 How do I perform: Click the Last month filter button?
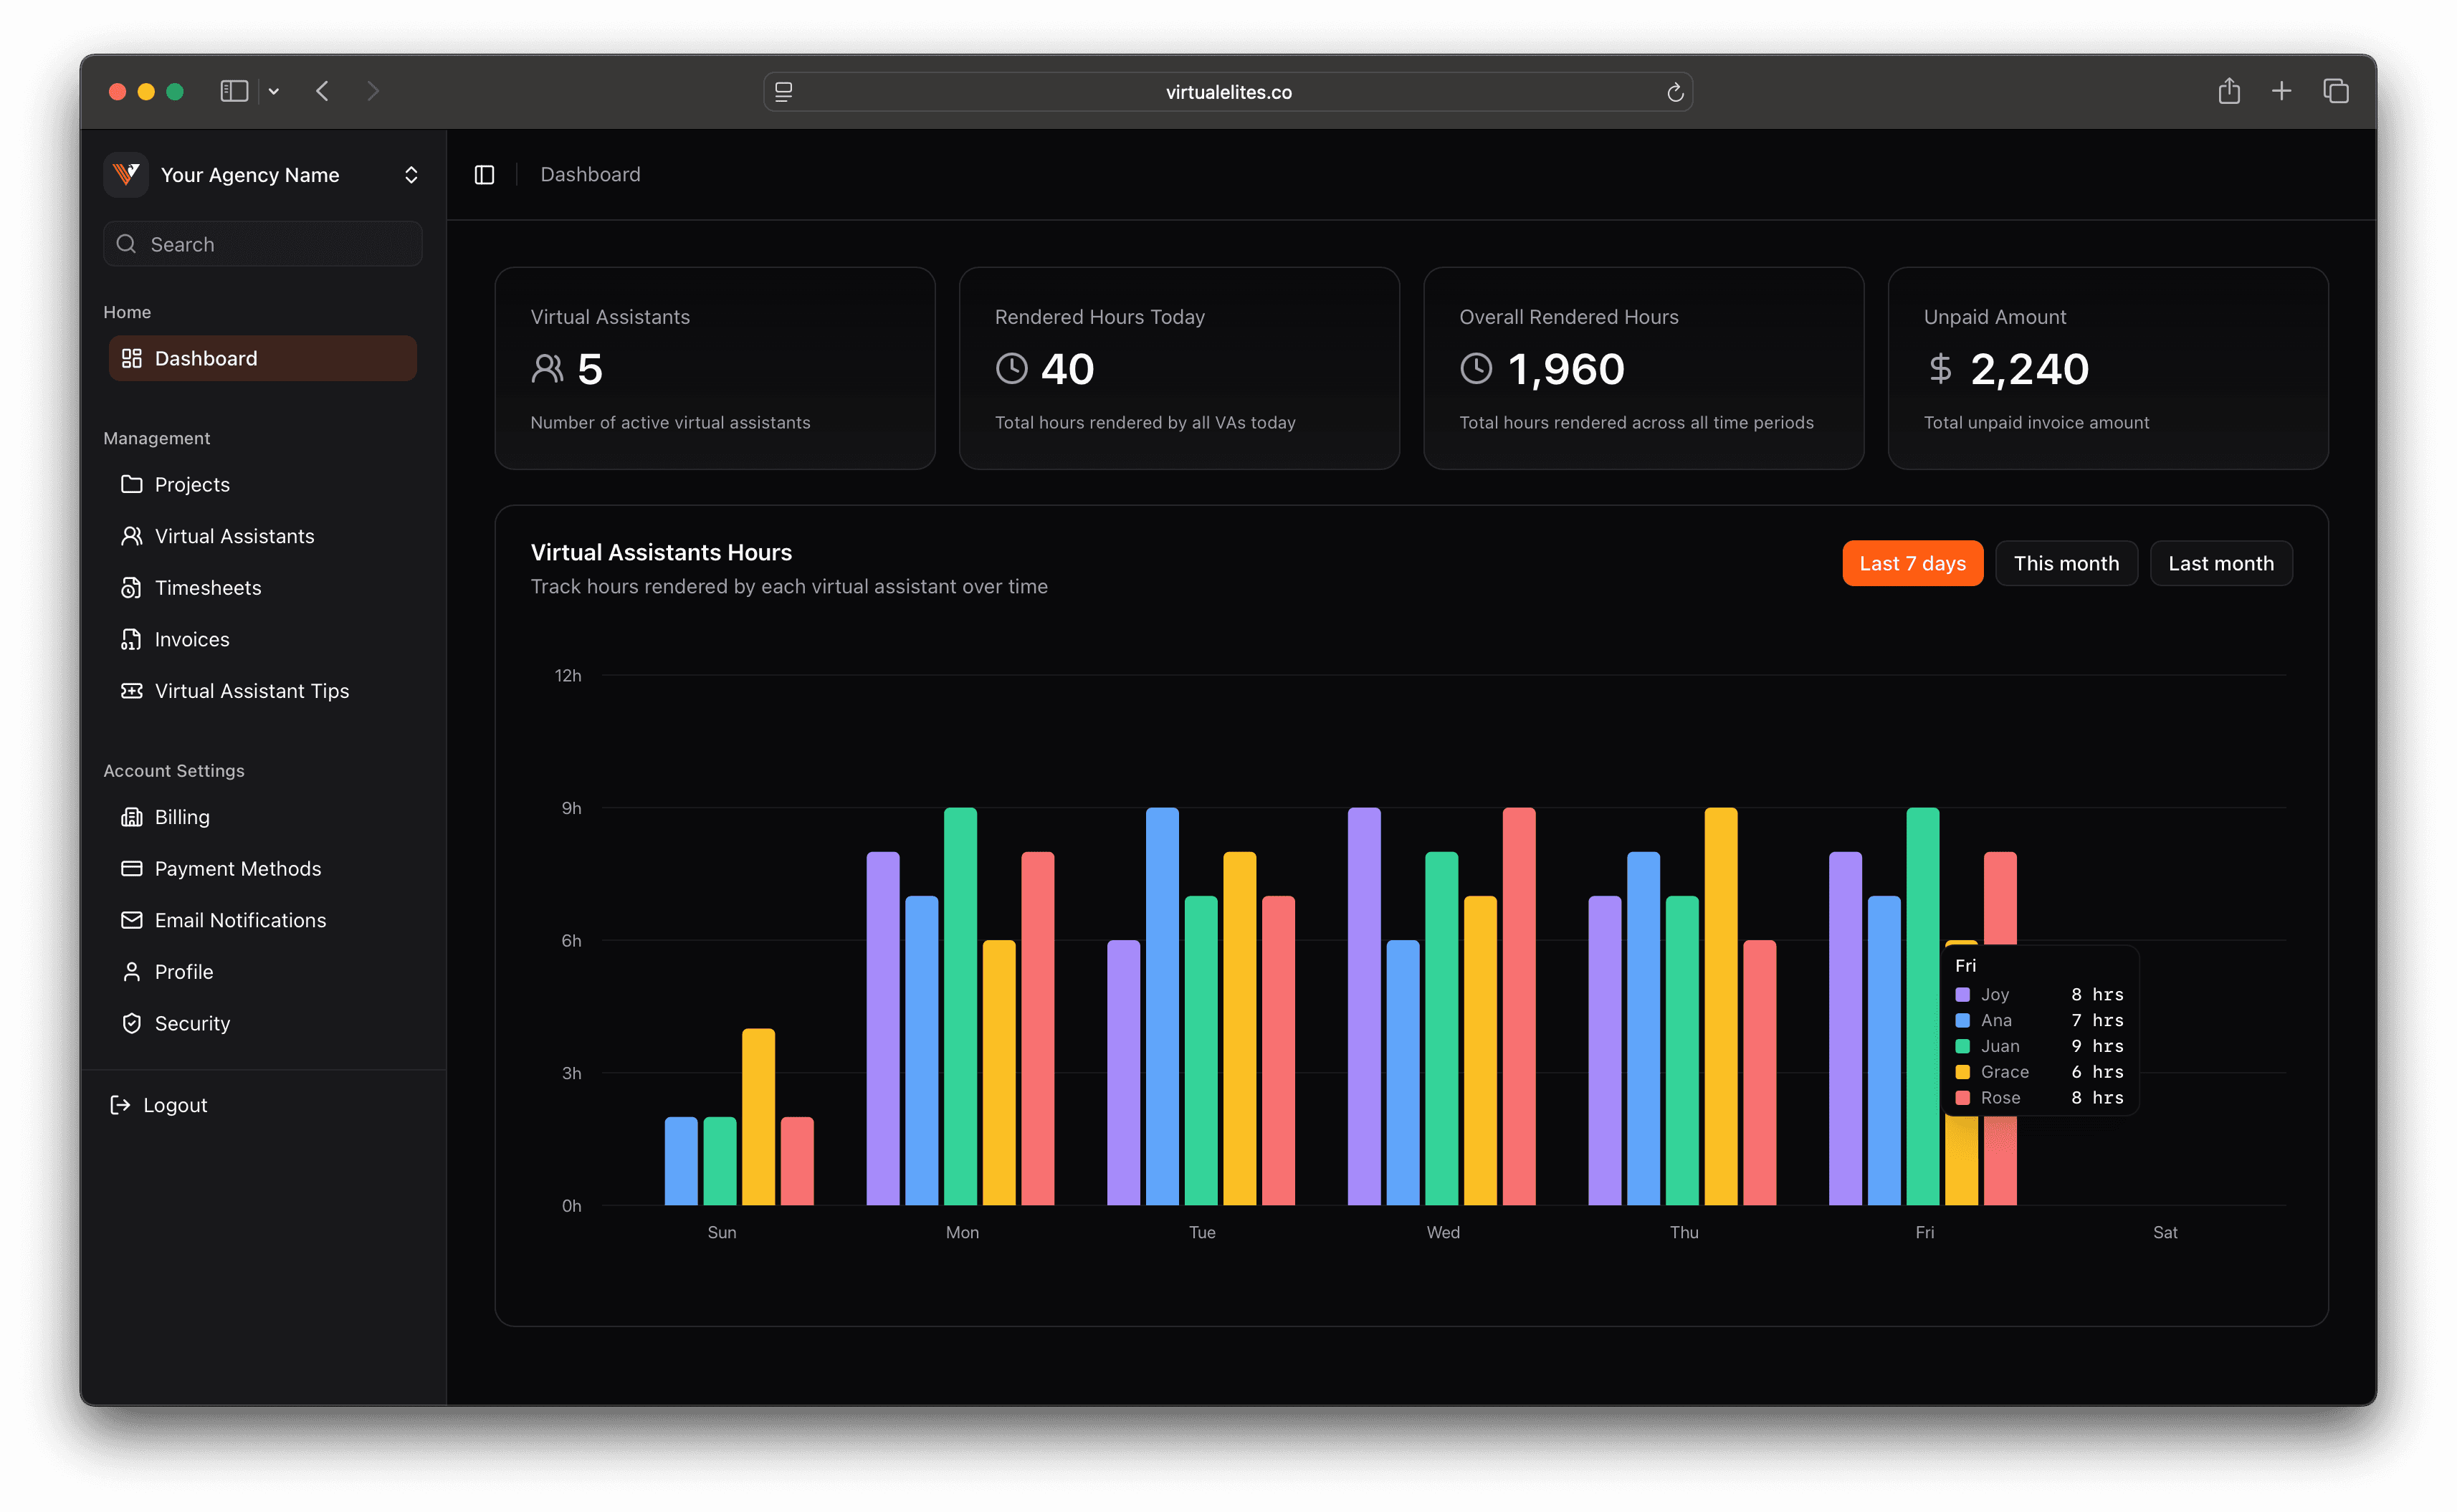[x=2221, y=563]
